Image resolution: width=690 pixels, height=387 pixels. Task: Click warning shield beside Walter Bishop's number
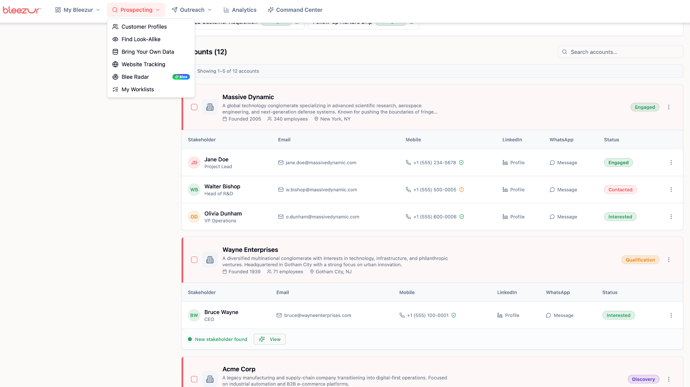pos(461,190)
